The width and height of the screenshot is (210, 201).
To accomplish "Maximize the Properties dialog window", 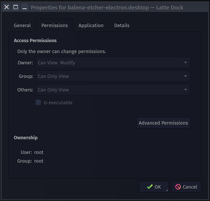I will click(16, 7).
